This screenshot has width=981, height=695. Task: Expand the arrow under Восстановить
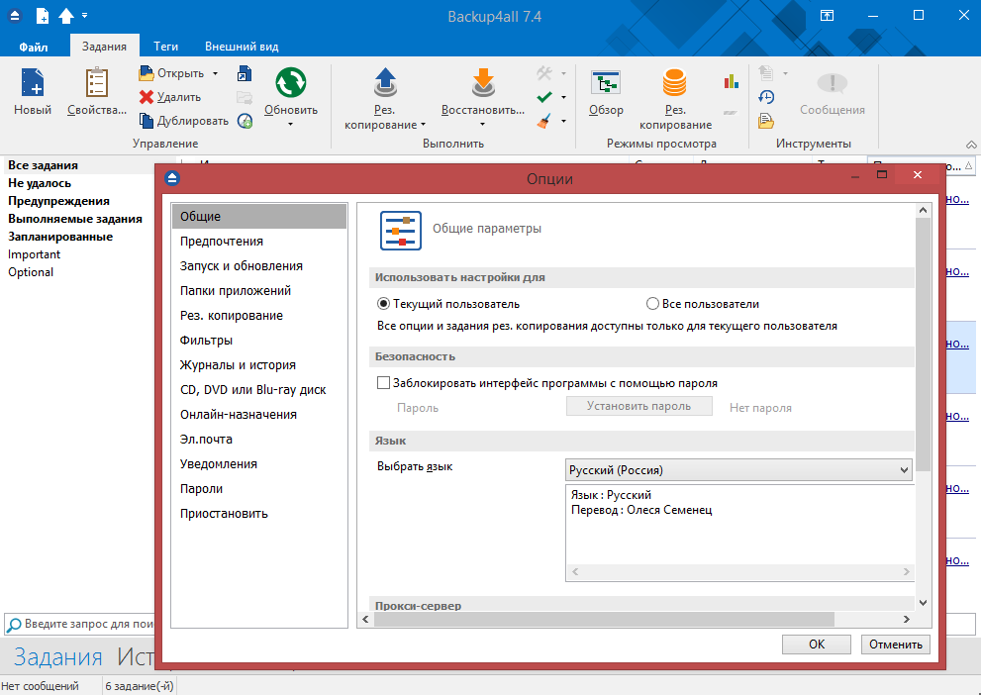point(483,125)
